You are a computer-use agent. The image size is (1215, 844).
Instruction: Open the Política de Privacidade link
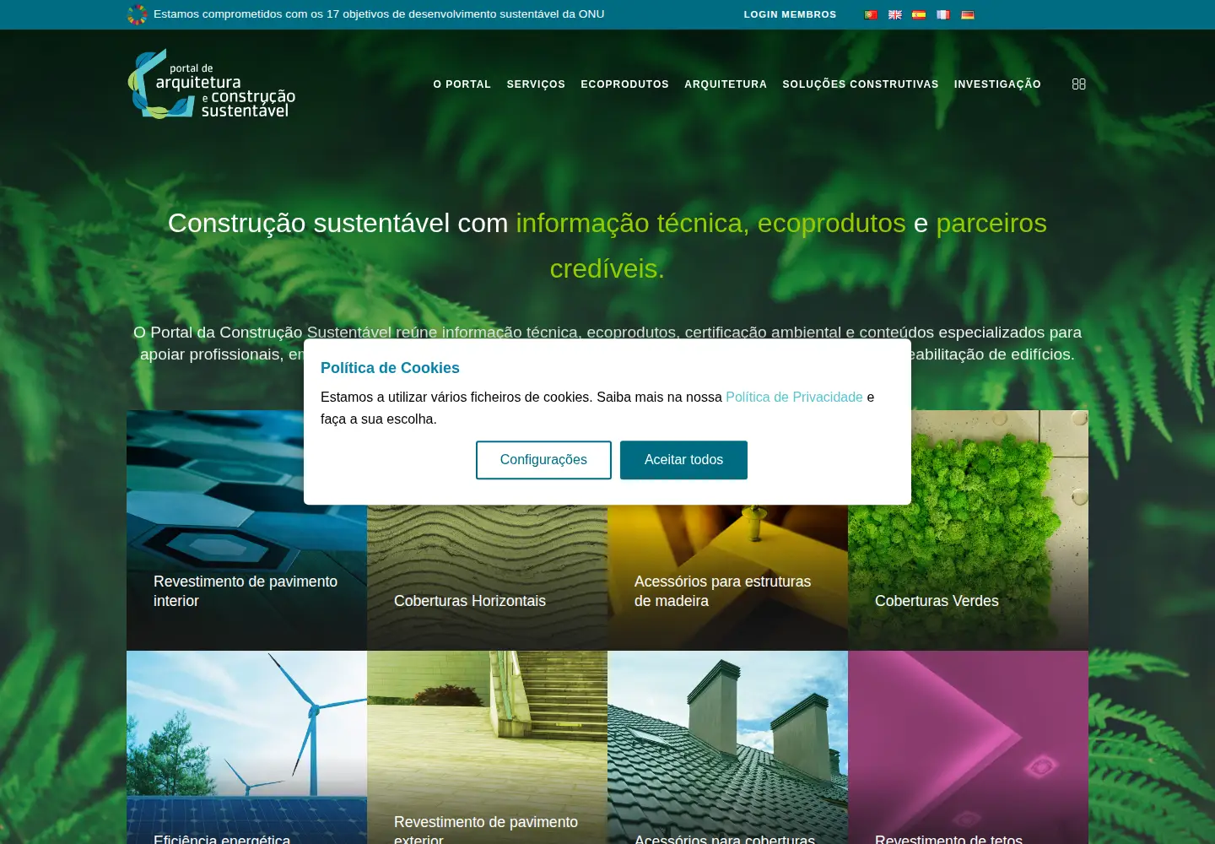pos(794,397)
